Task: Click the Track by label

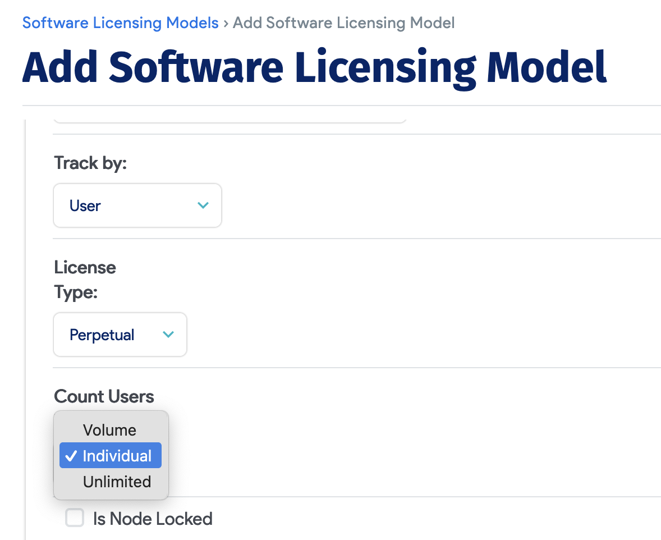Action: pyautogui.click(x=90, y=163)
